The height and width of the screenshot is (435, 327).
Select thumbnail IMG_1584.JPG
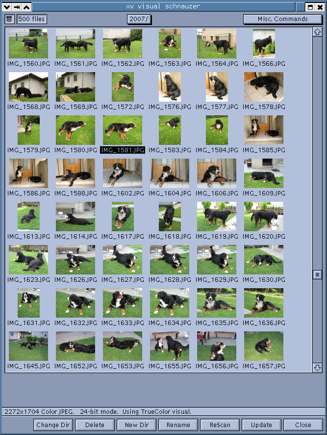[x=217, y=130]
